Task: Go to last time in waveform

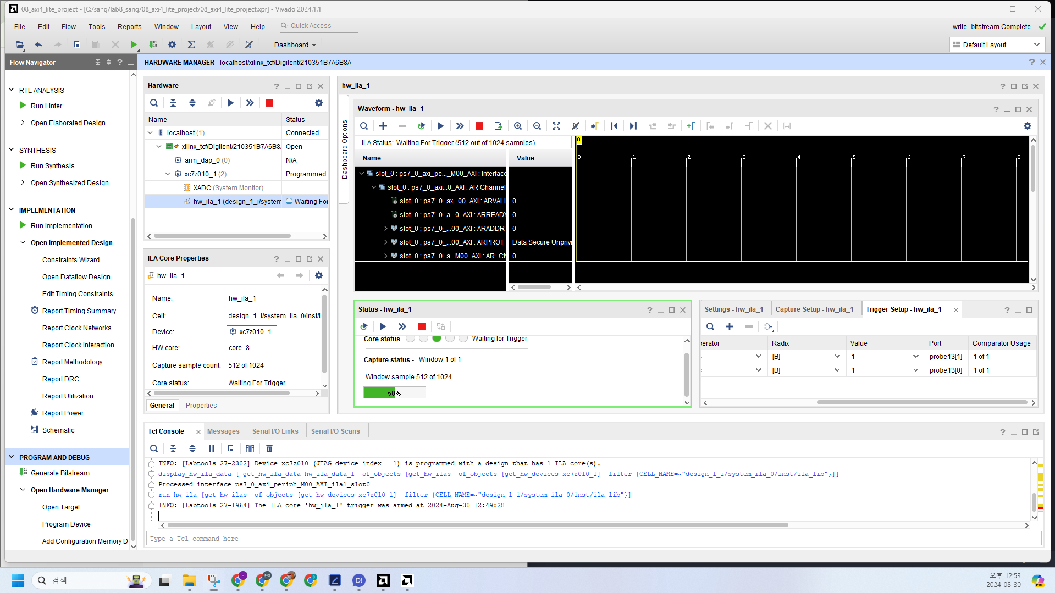Action: click(633, 126)
